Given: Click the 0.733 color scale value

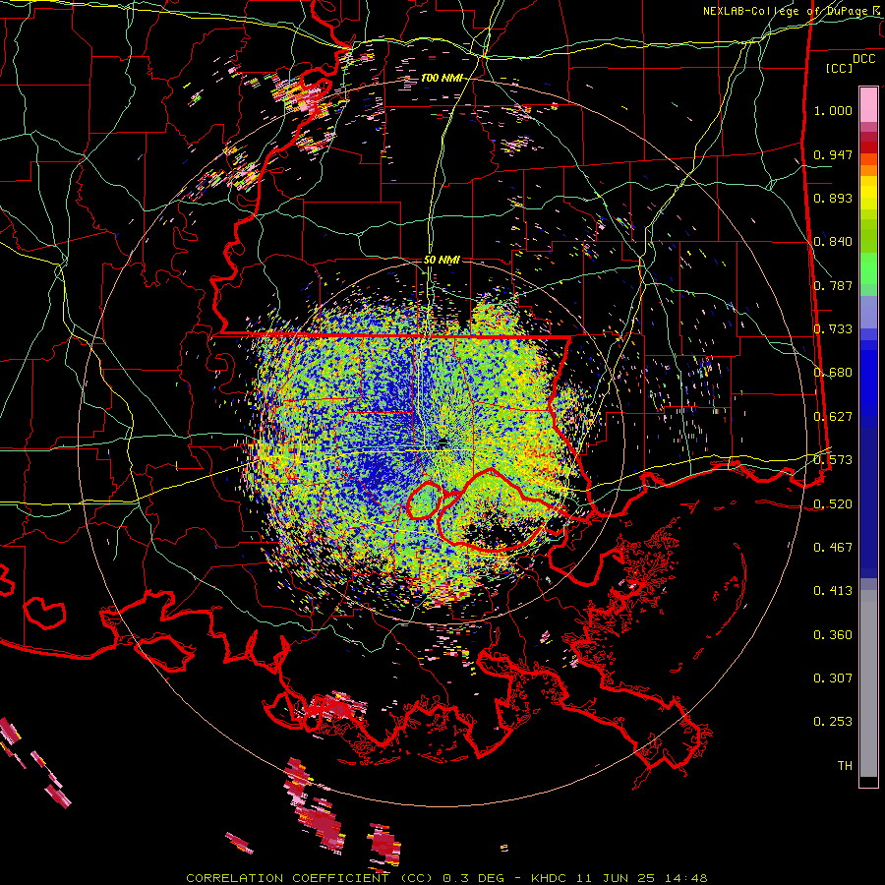Looking at the screenshot, I should (x=833, y=329).
